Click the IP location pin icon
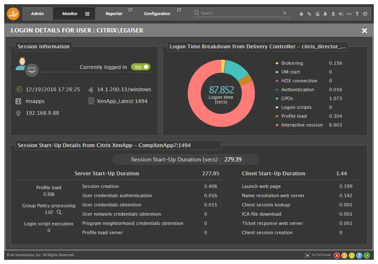This screenshot has height=264, width=378. tap(18, 113)
